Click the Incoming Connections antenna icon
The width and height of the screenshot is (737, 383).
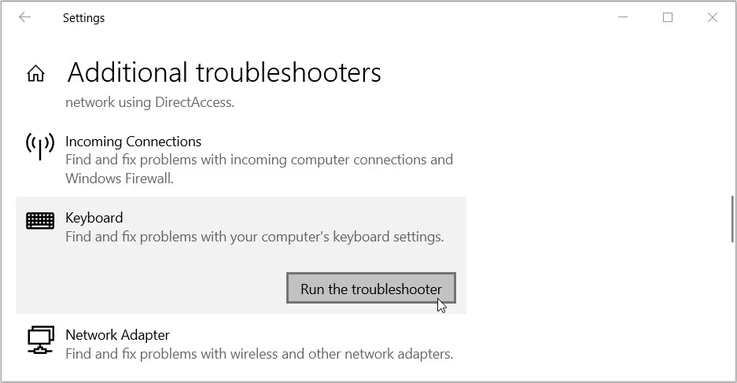pyautogui.click(x=40, y=146)
